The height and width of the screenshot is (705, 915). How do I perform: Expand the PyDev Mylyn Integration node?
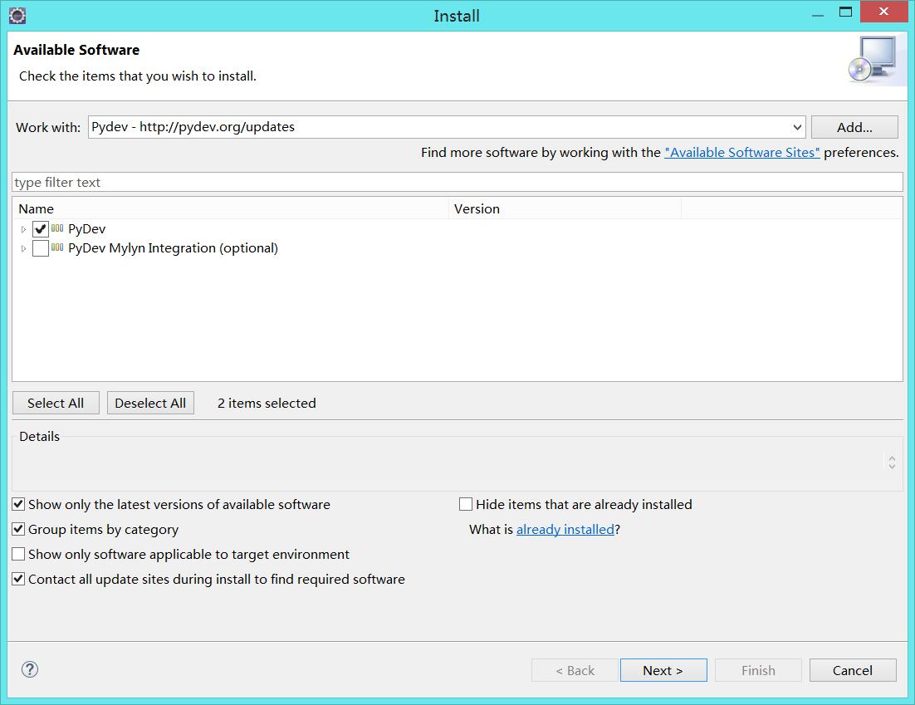coord(23,248)
